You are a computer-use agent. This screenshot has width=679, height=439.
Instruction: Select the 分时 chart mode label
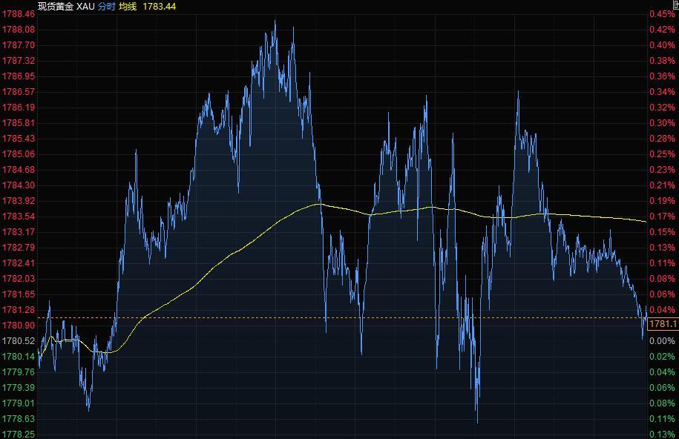coord(106,6)
